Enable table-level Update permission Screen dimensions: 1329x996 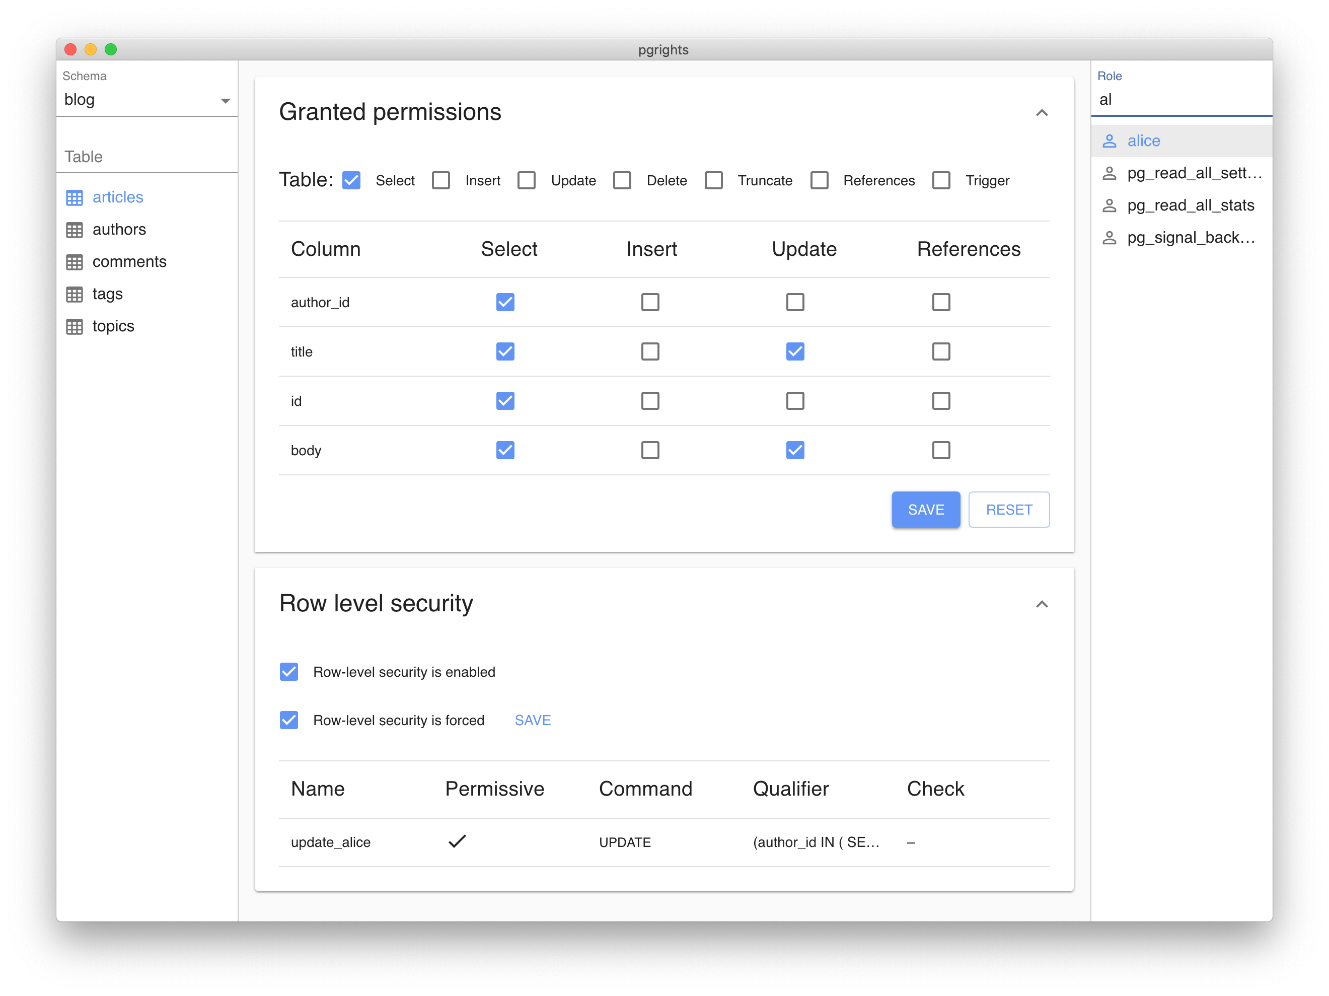point(527,180)
